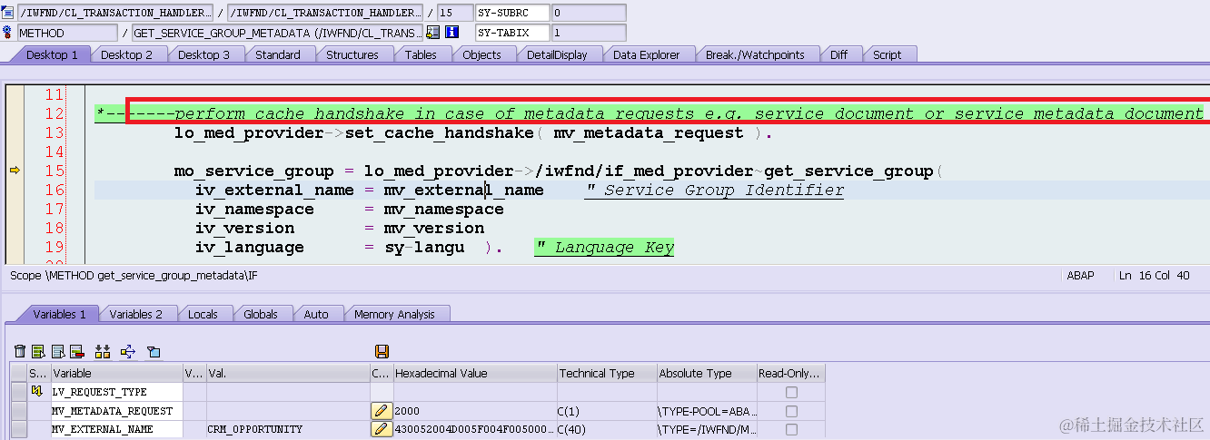Click mv_namespace value on line 17

(443, 210)
